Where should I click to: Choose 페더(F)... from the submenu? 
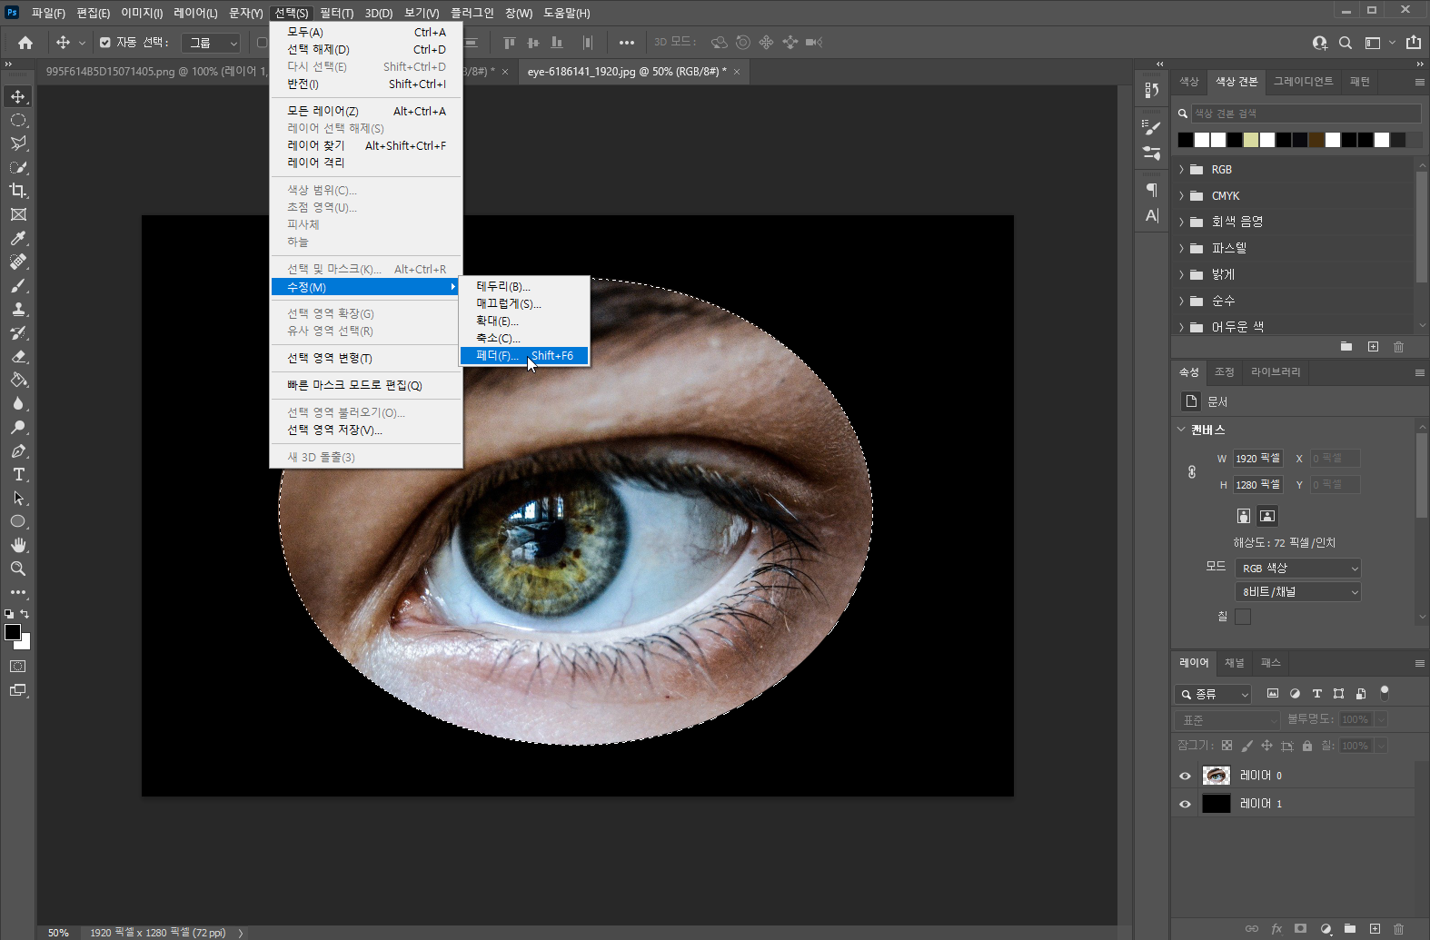pyautogui.click(x=524, y=356)
